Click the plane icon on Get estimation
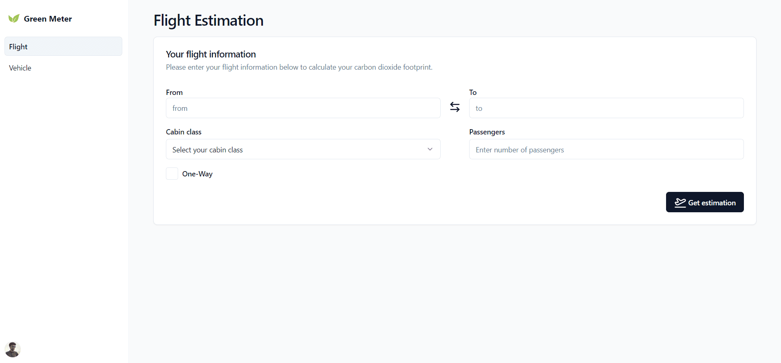 click(680, 202)
